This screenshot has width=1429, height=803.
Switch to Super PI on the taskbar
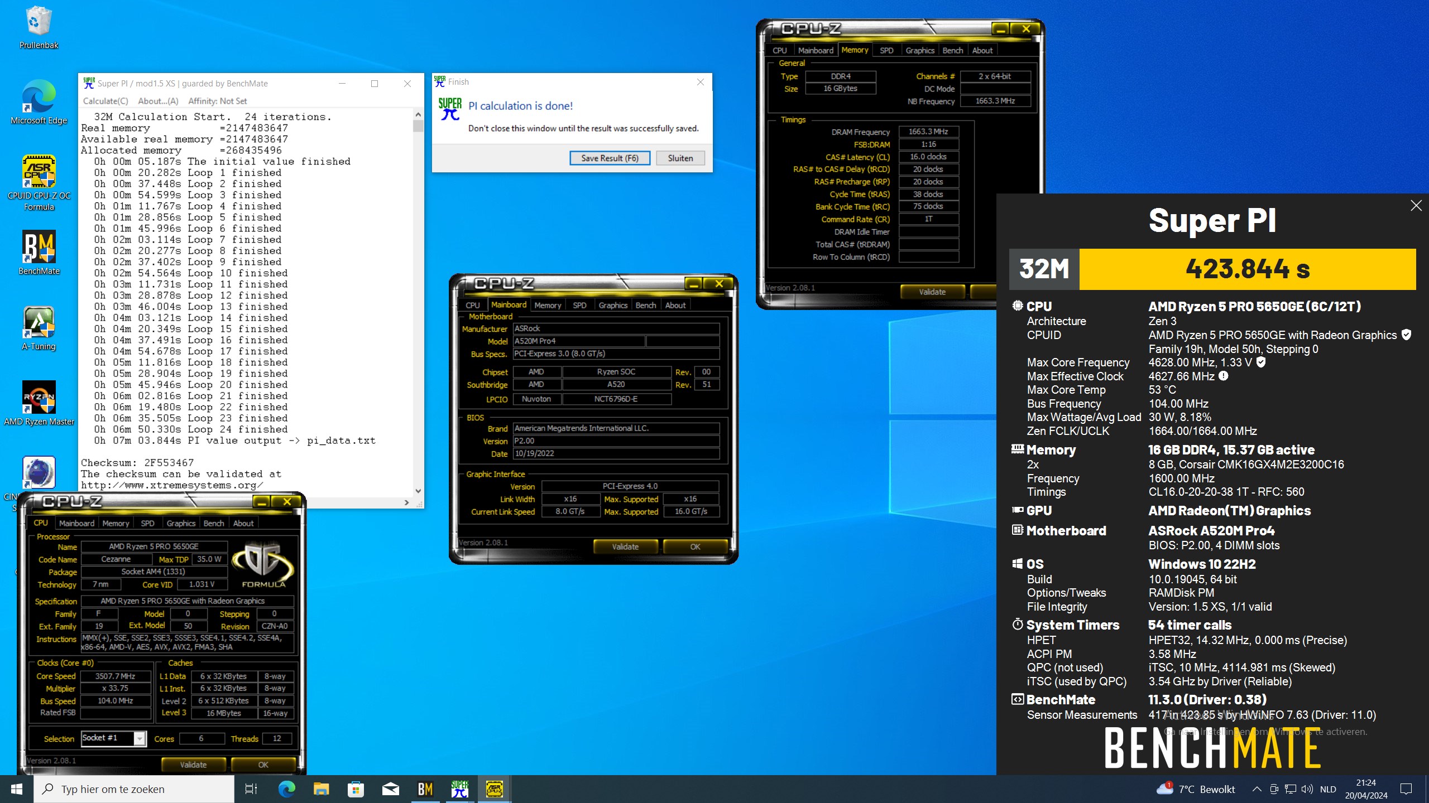tap(459, 789)
